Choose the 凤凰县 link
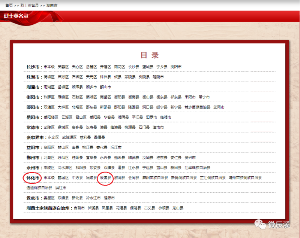 pos(107,208)
